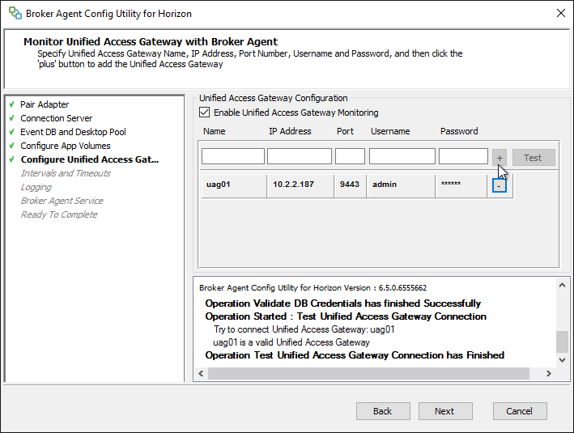The width and height of the screenshot is (574, 433).
Task: Click the log line 'Operation Started : Test Unified Access Gateway Connection'
Action: pyautogui.click(x=346, y=316)
